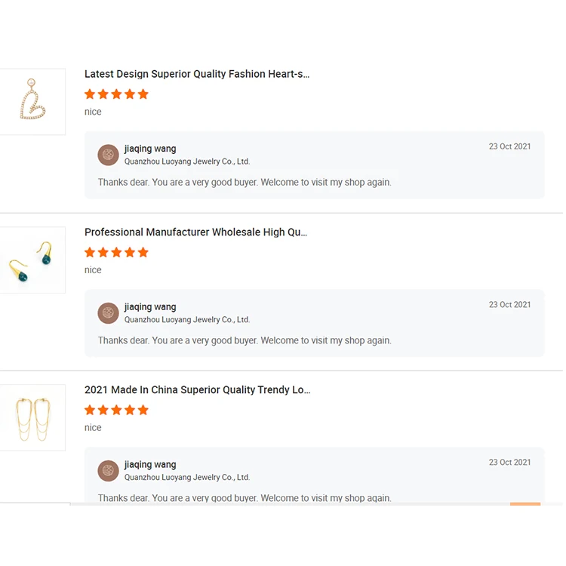Click the star rating under 'Professional Manufacturer Wholesale'
The width and height of the screenshot is (566, 566).
pyautogui.click(x=116, y=252)
